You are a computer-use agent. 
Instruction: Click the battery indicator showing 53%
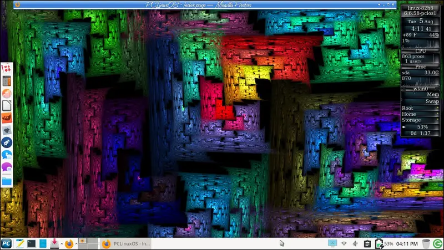point(384,243)
